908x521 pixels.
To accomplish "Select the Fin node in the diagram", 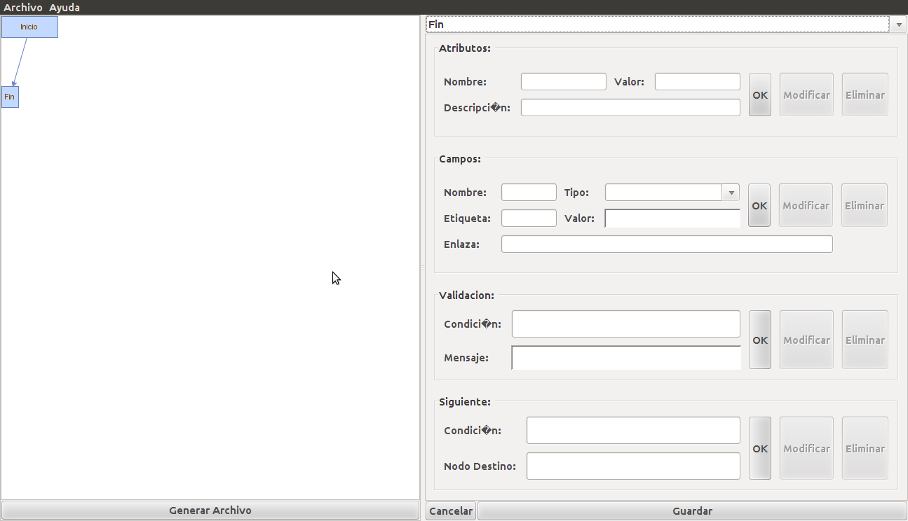I will click(10, 97).
